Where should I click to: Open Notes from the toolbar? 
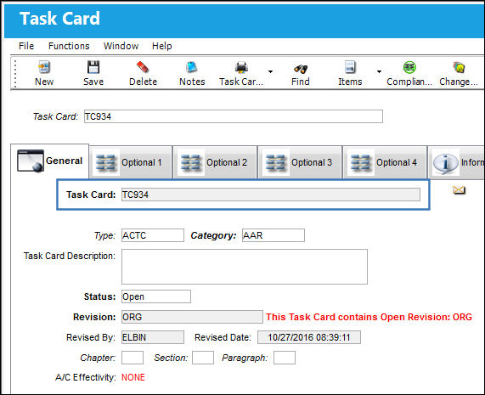(192, 67)
